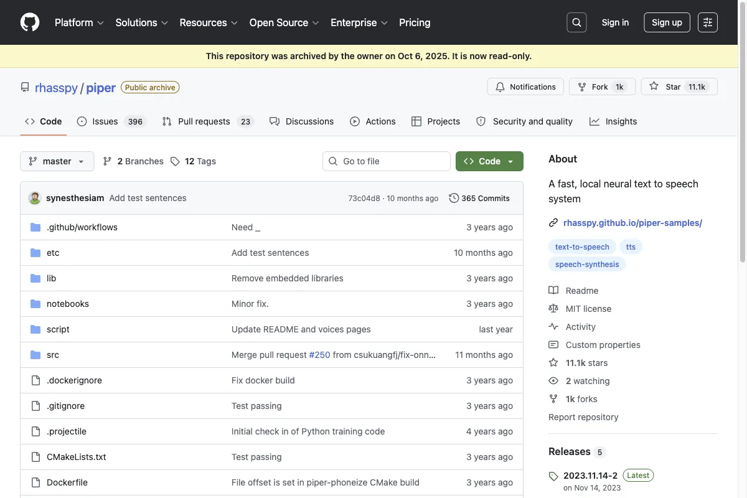
Task: Open the lib folder
Action: [x=51, y=278]
